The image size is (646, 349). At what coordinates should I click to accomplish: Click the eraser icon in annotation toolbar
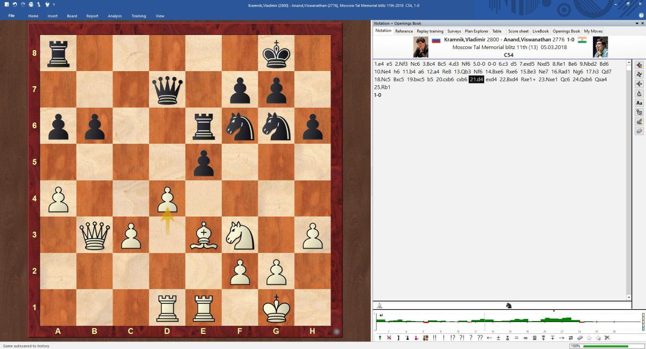point(580,338)
